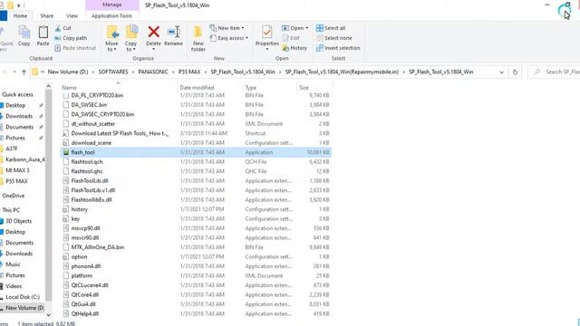Go to the PANASONIC breadcrumb folder

[153, 72]
